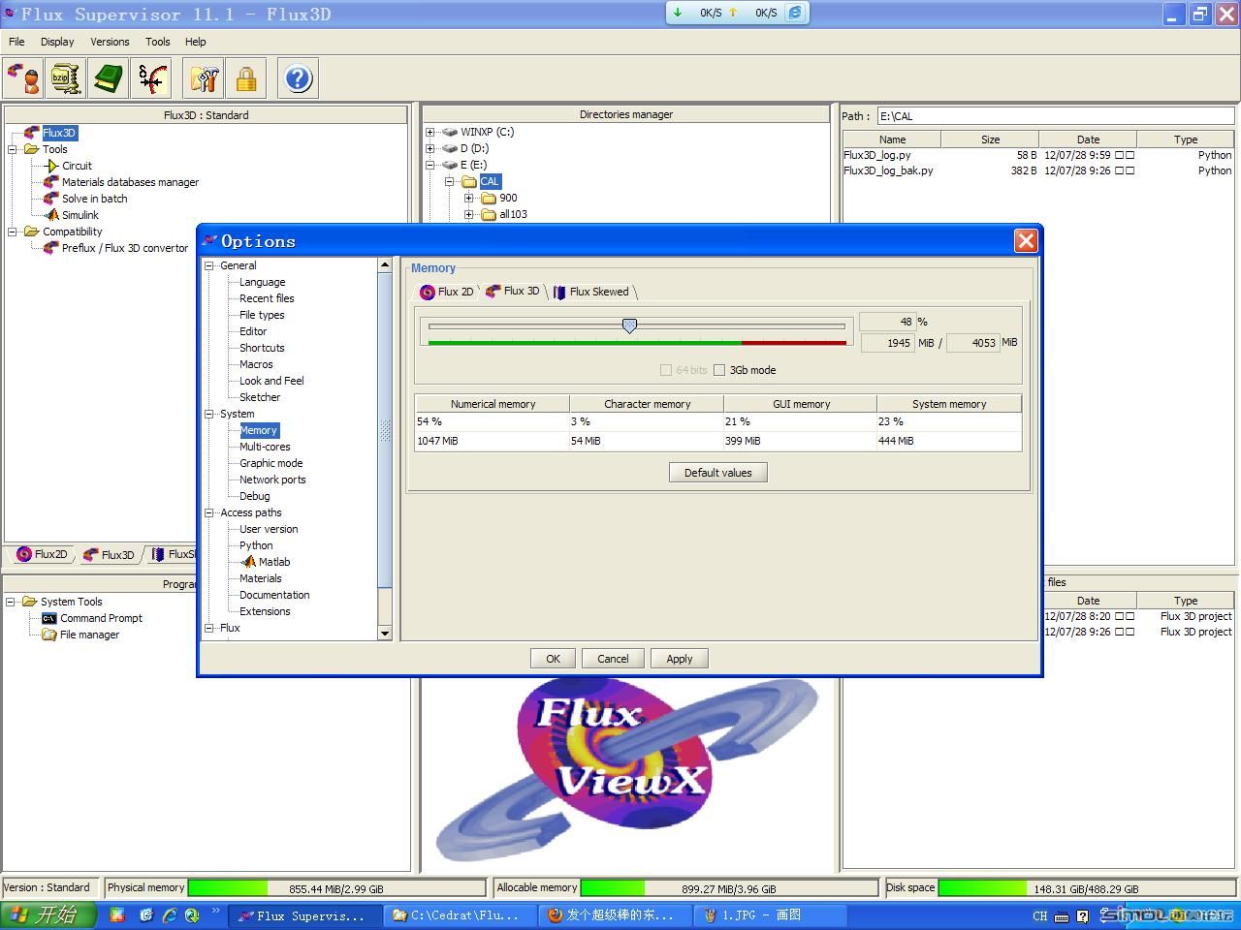The width and height of the screenshot is (1241, 930).
Task: Click the Options tree scrollbar down arrow
Action: click(385, 634)
